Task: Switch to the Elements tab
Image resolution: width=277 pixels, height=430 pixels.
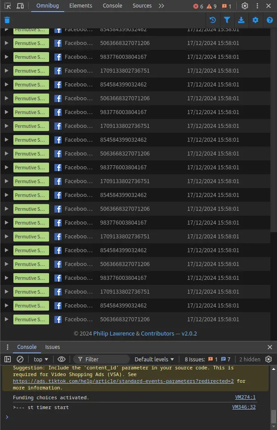Action: coord(81,6)
